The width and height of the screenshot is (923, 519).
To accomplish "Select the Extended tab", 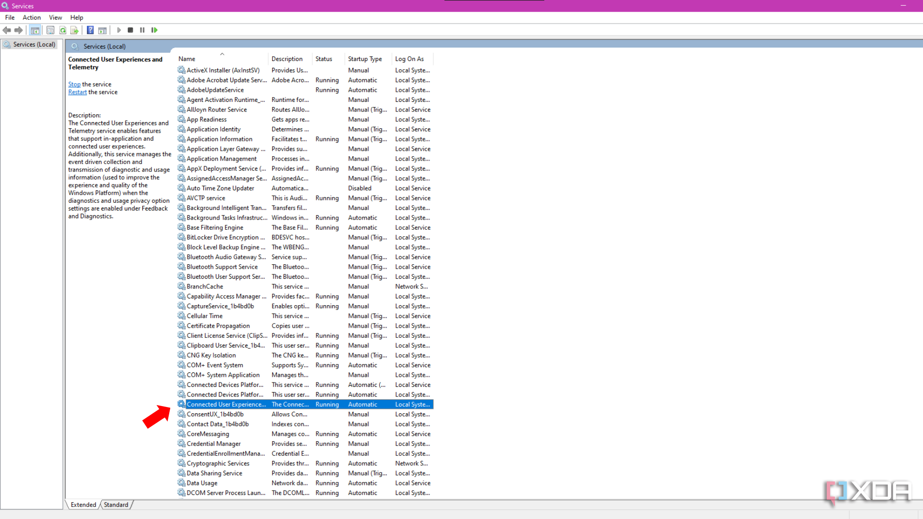I will (x=83, y=505).
